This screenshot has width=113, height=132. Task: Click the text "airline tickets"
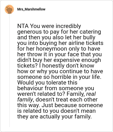click(86, 43)
